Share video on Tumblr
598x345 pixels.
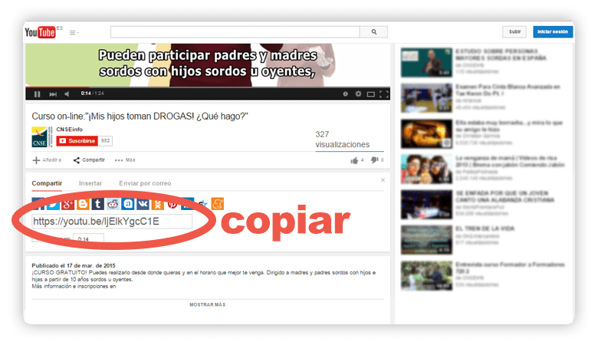pyautogui.click(x=97, y=204)
